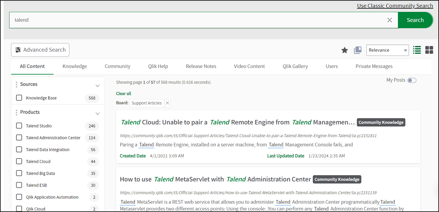Collapse the Products panel
This screenshot has height=212, width=439.
97,113
